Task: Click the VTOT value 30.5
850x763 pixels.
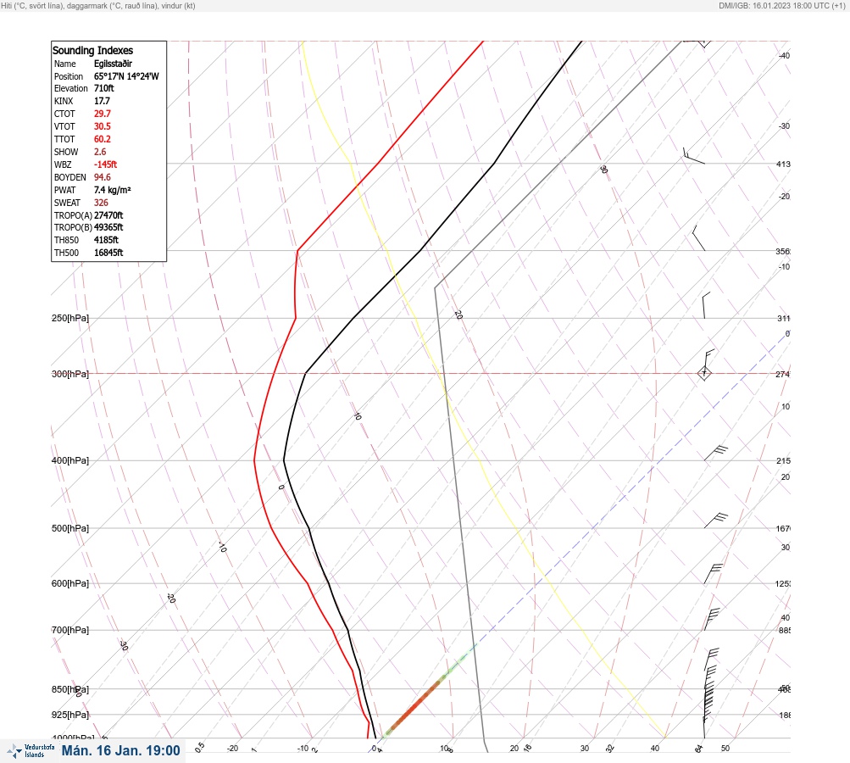Action: (x=103, y=126)
